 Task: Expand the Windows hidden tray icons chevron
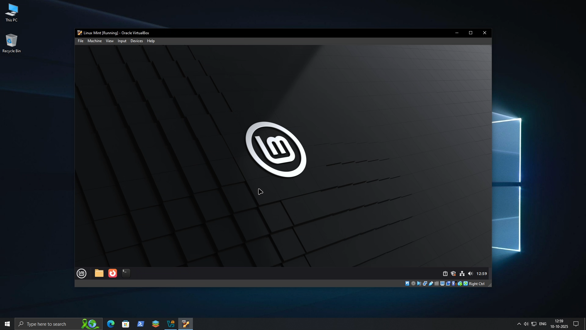click(519, 324)
